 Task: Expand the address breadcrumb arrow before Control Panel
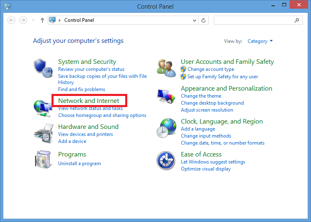(59, 20)
